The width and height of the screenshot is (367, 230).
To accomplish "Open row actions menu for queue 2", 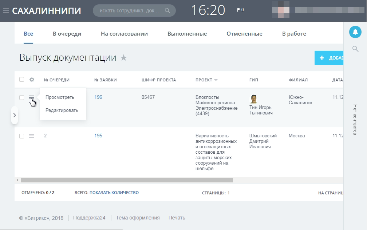I will [32, 136].
